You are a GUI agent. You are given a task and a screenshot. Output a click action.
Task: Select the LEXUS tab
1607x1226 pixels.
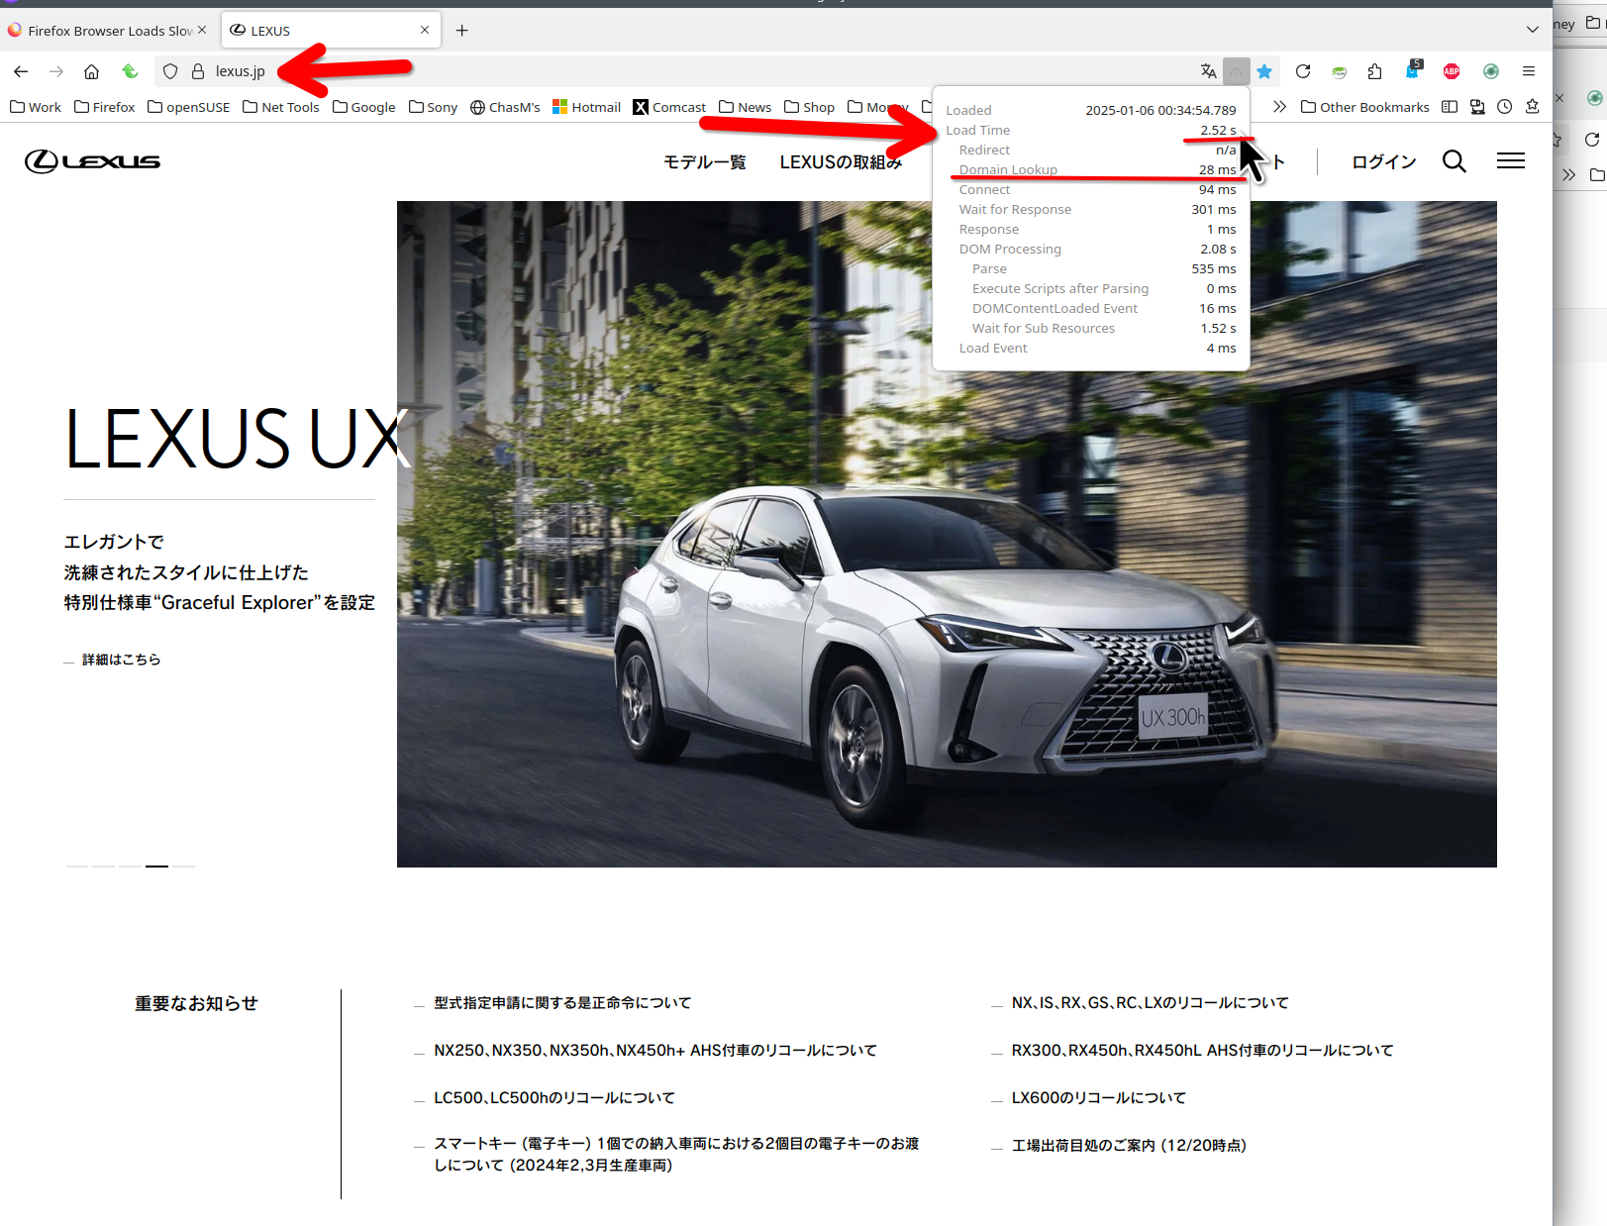click(332, 31)
